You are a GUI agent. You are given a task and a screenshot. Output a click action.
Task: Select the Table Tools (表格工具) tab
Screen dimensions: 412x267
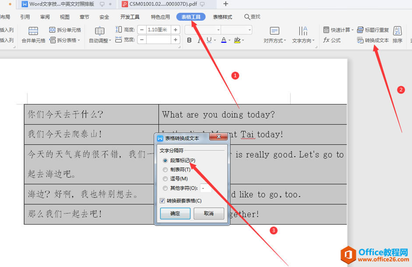point(191,17)
